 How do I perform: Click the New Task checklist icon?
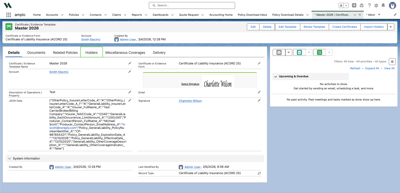[x=320, y=52]
